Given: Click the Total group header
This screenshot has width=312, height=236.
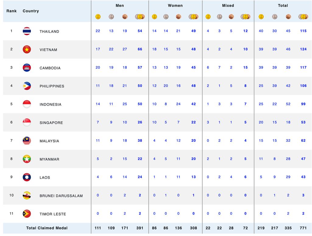Looking at the screenshot, I should 283,5.
